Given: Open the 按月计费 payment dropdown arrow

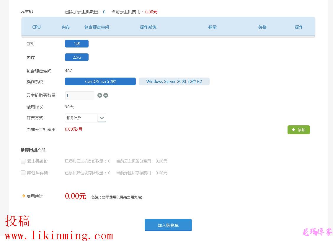Looking at the screenshot, I should pyautogui.click(x=102, y=118).
